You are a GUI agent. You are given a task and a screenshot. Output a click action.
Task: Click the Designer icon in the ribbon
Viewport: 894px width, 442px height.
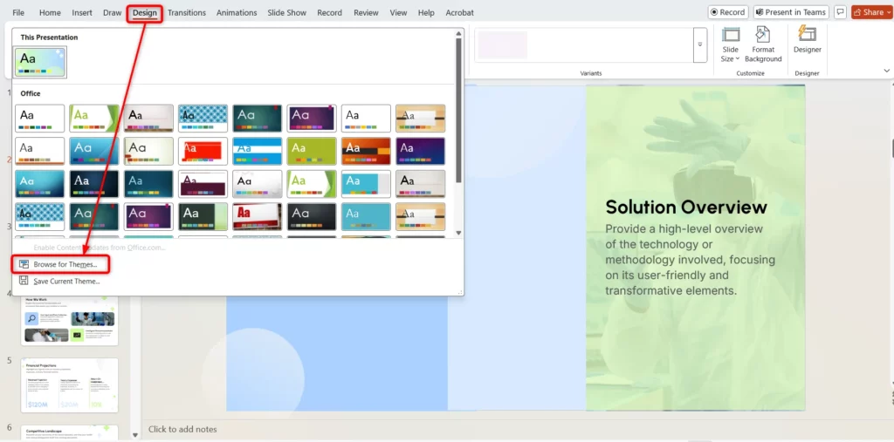[x=807, y=41]
